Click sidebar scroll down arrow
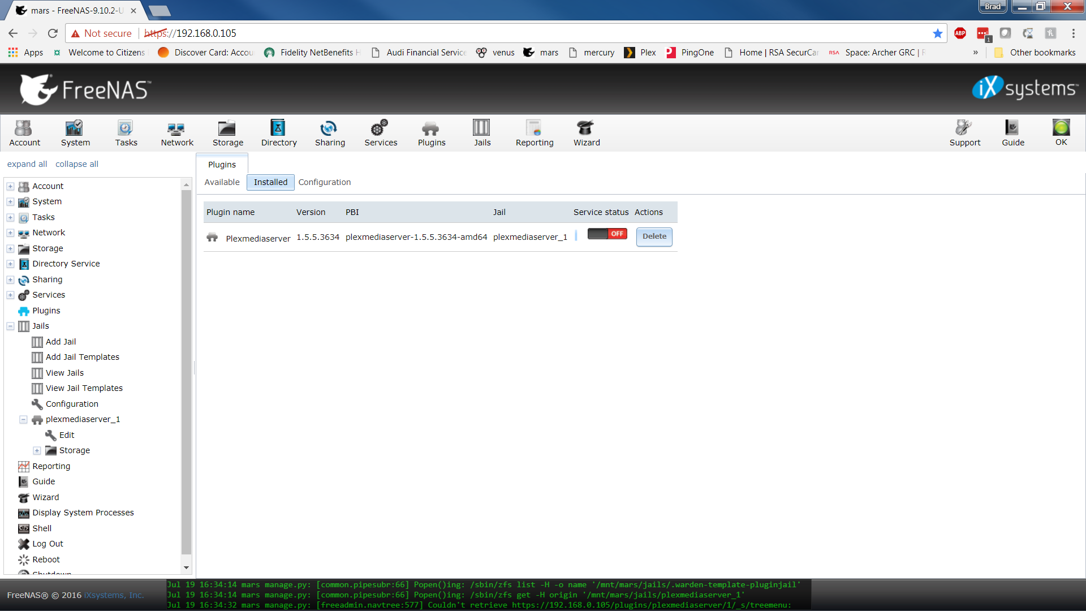 [x=186, y=567]
